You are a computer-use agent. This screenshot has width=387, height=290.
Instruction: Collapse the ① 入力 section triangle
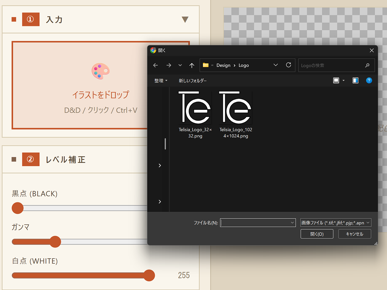coord(185,20)
